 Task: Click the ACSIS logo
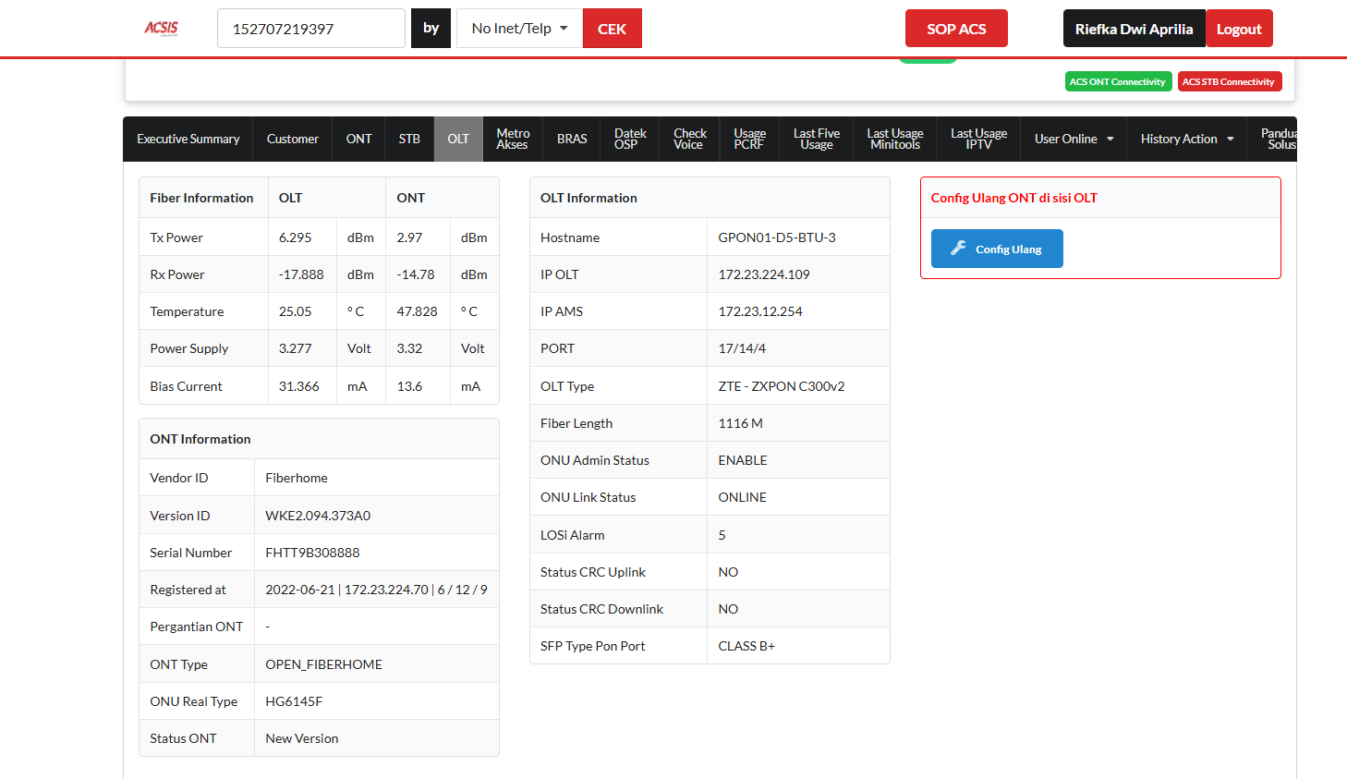tap(161, 29)
